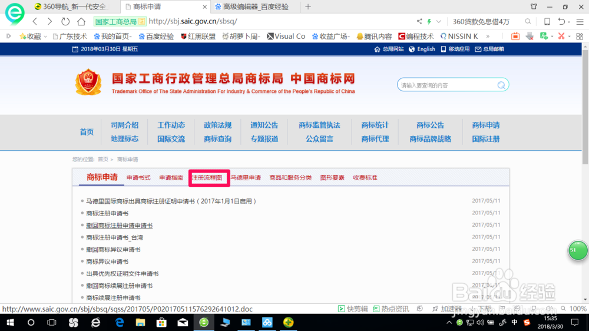Viewport: 589px width, 331px height.
Task: Open Cortana search circle on taskbar
Action: [x=31, y=323]
